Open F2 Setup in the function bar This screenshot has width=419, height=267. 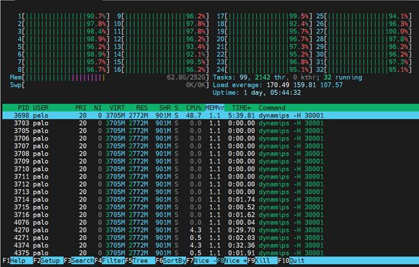pyautogui.click(x=48, y=261)
